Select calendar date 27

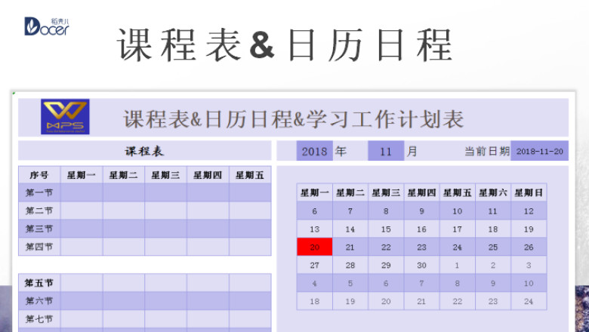(x=314, y=265)
